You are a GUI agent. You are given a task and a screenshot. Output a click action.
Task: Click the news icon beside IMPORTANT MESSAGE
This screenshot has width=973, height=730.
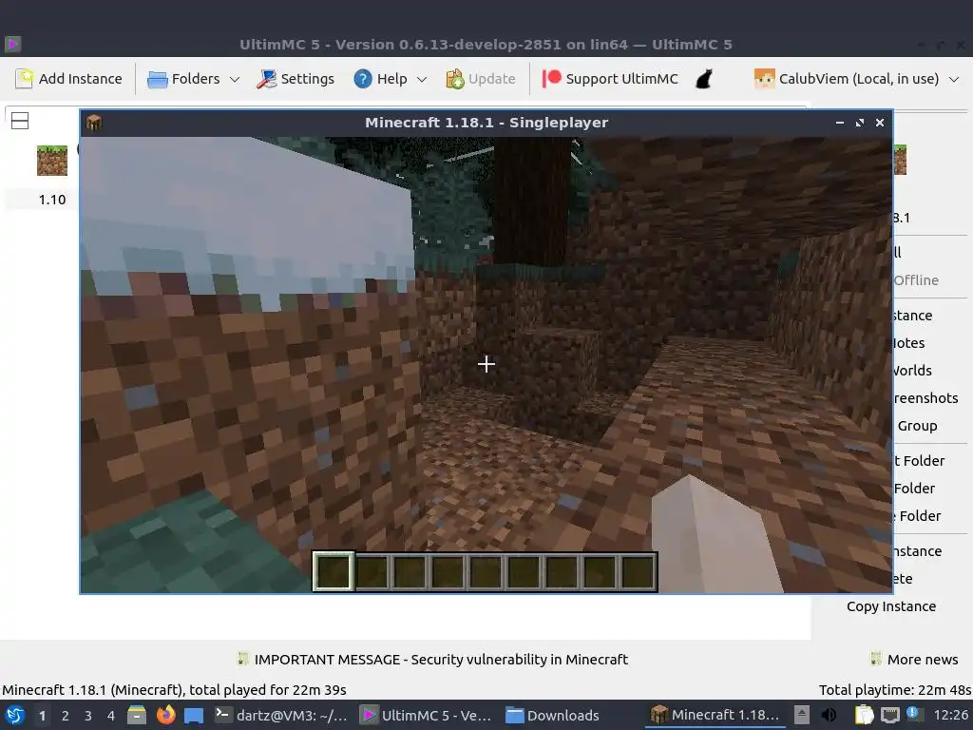tap(242, 659)
